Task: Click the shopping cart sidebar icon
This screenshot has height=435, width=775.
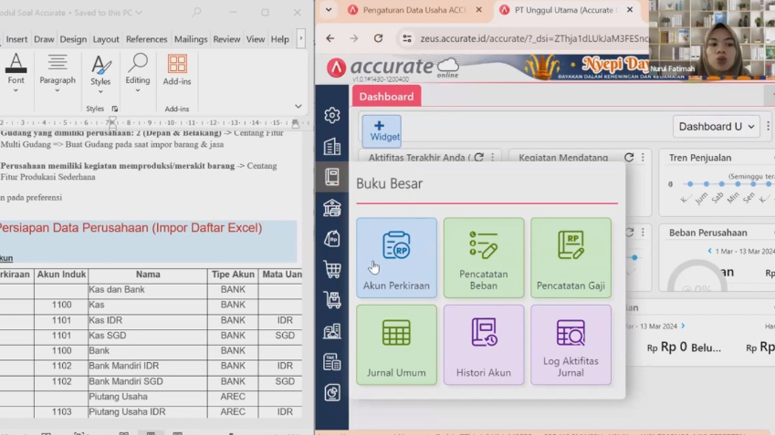Action: pos(332,269)
